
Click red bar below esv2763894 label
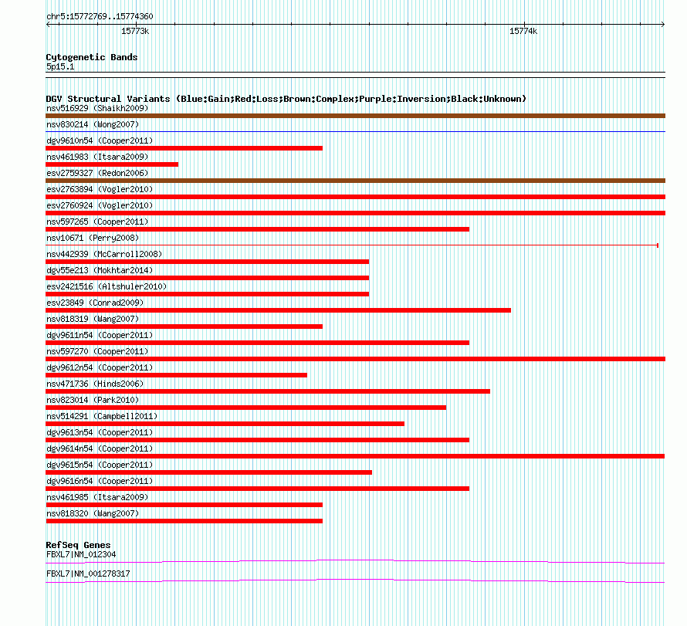pos(355,197)
